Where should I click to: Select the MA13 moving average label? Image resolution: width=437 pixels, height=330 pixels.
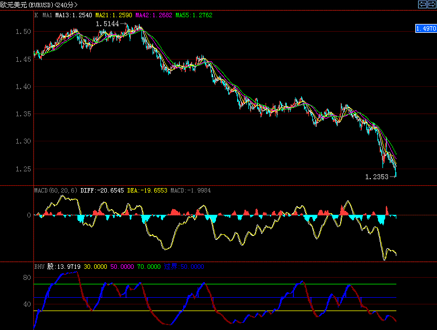73,16
